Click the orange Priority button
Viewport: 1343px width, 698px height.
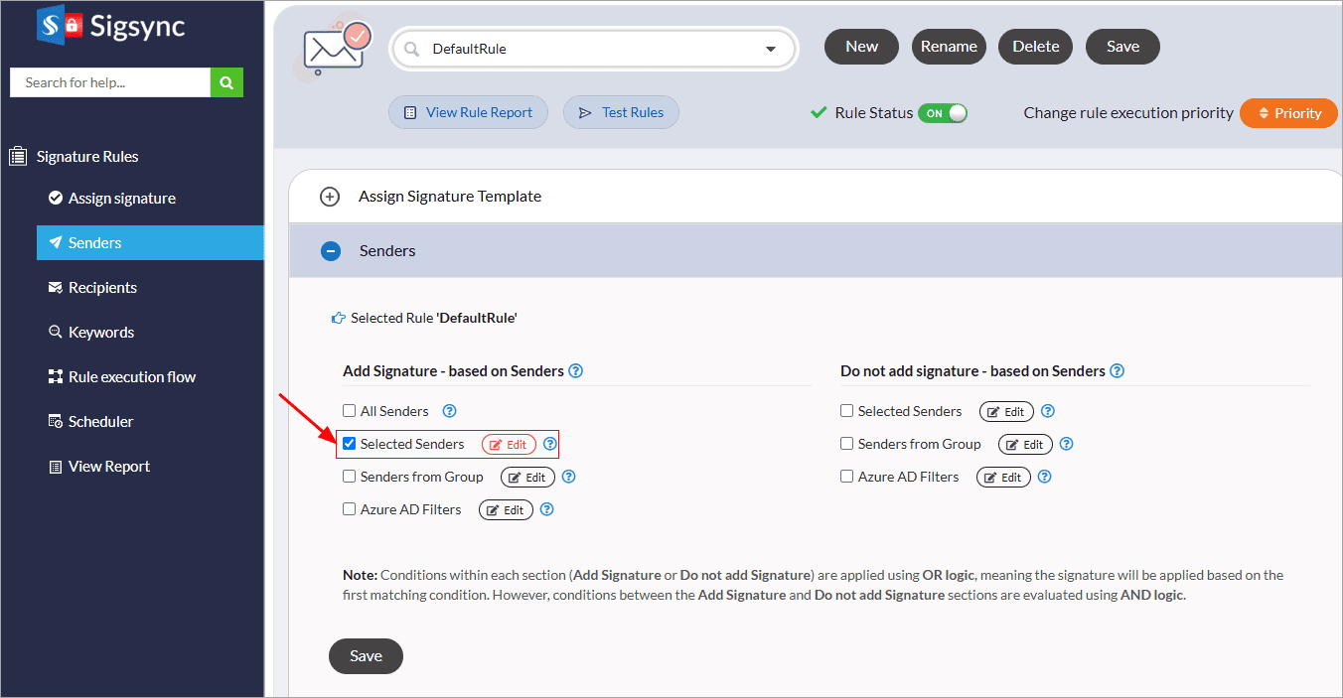1287,113
